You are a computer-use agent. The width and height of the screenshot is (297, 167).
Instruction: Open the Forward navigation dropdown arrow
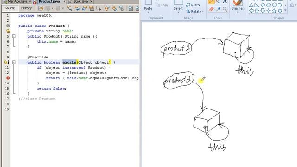(63, 8)
